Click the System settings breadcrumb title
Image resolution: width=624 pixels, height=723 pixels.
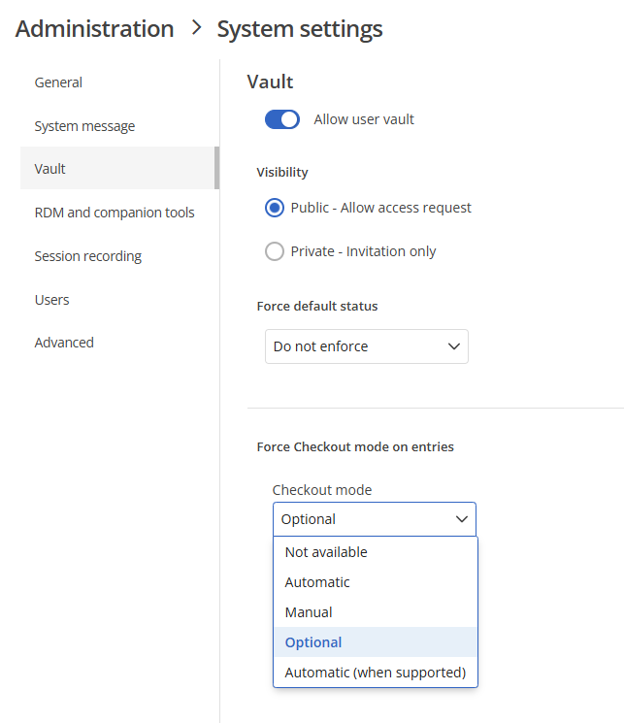pos(299,29)
